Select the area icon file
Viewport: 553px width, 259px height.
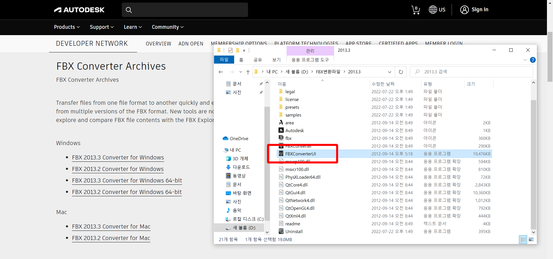pyautogui.click(x=289, y=123)
